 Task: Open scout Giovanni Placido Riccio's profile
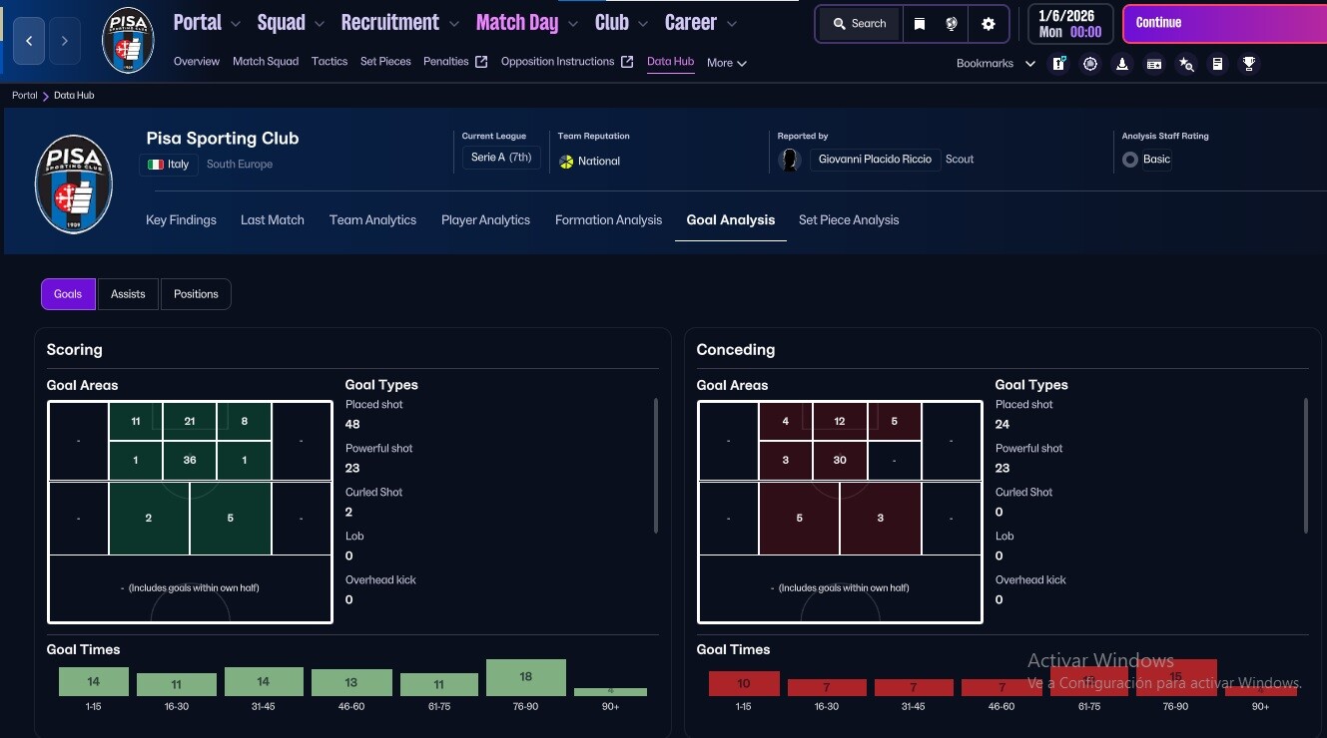[x=874, y=160]
